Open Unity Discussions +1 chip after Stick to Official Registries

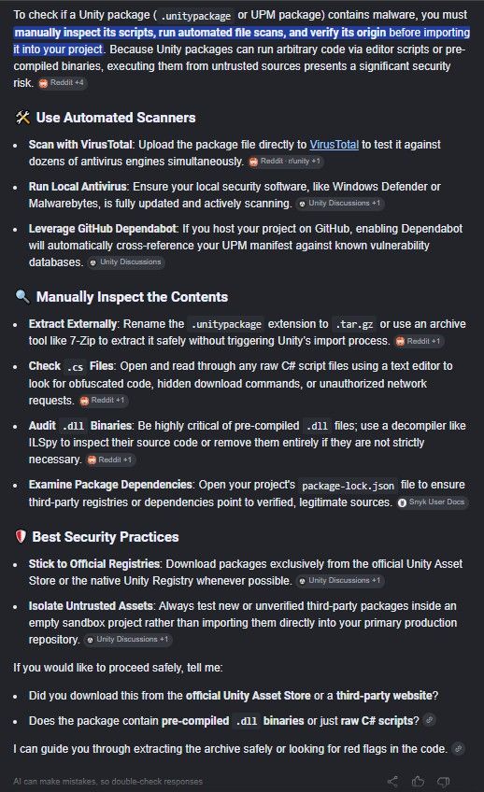point(340,580)
